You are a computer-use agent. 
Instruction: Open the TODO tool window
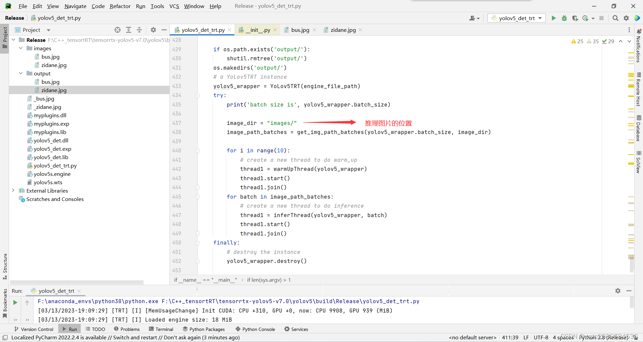click(95, 329)
